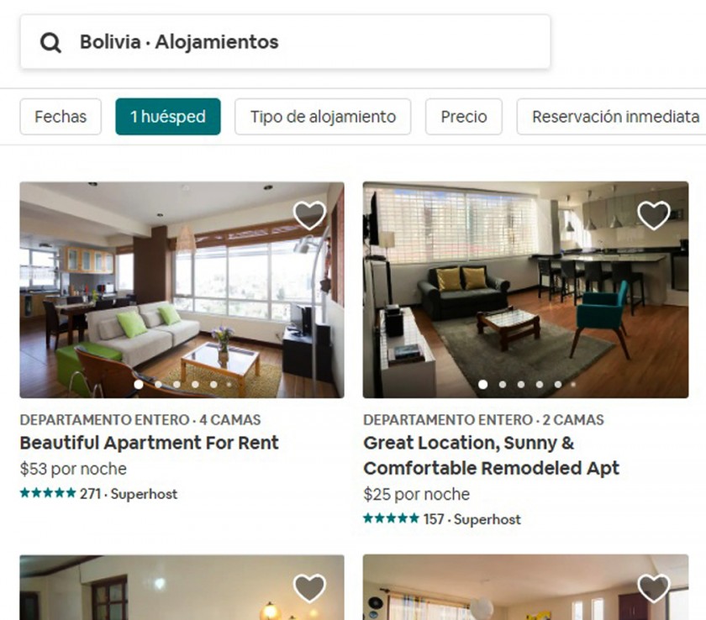This screenshot has height=620, width=706.
Task: Expand the Tipo de alojamiento filter
Action: (323, 117)
